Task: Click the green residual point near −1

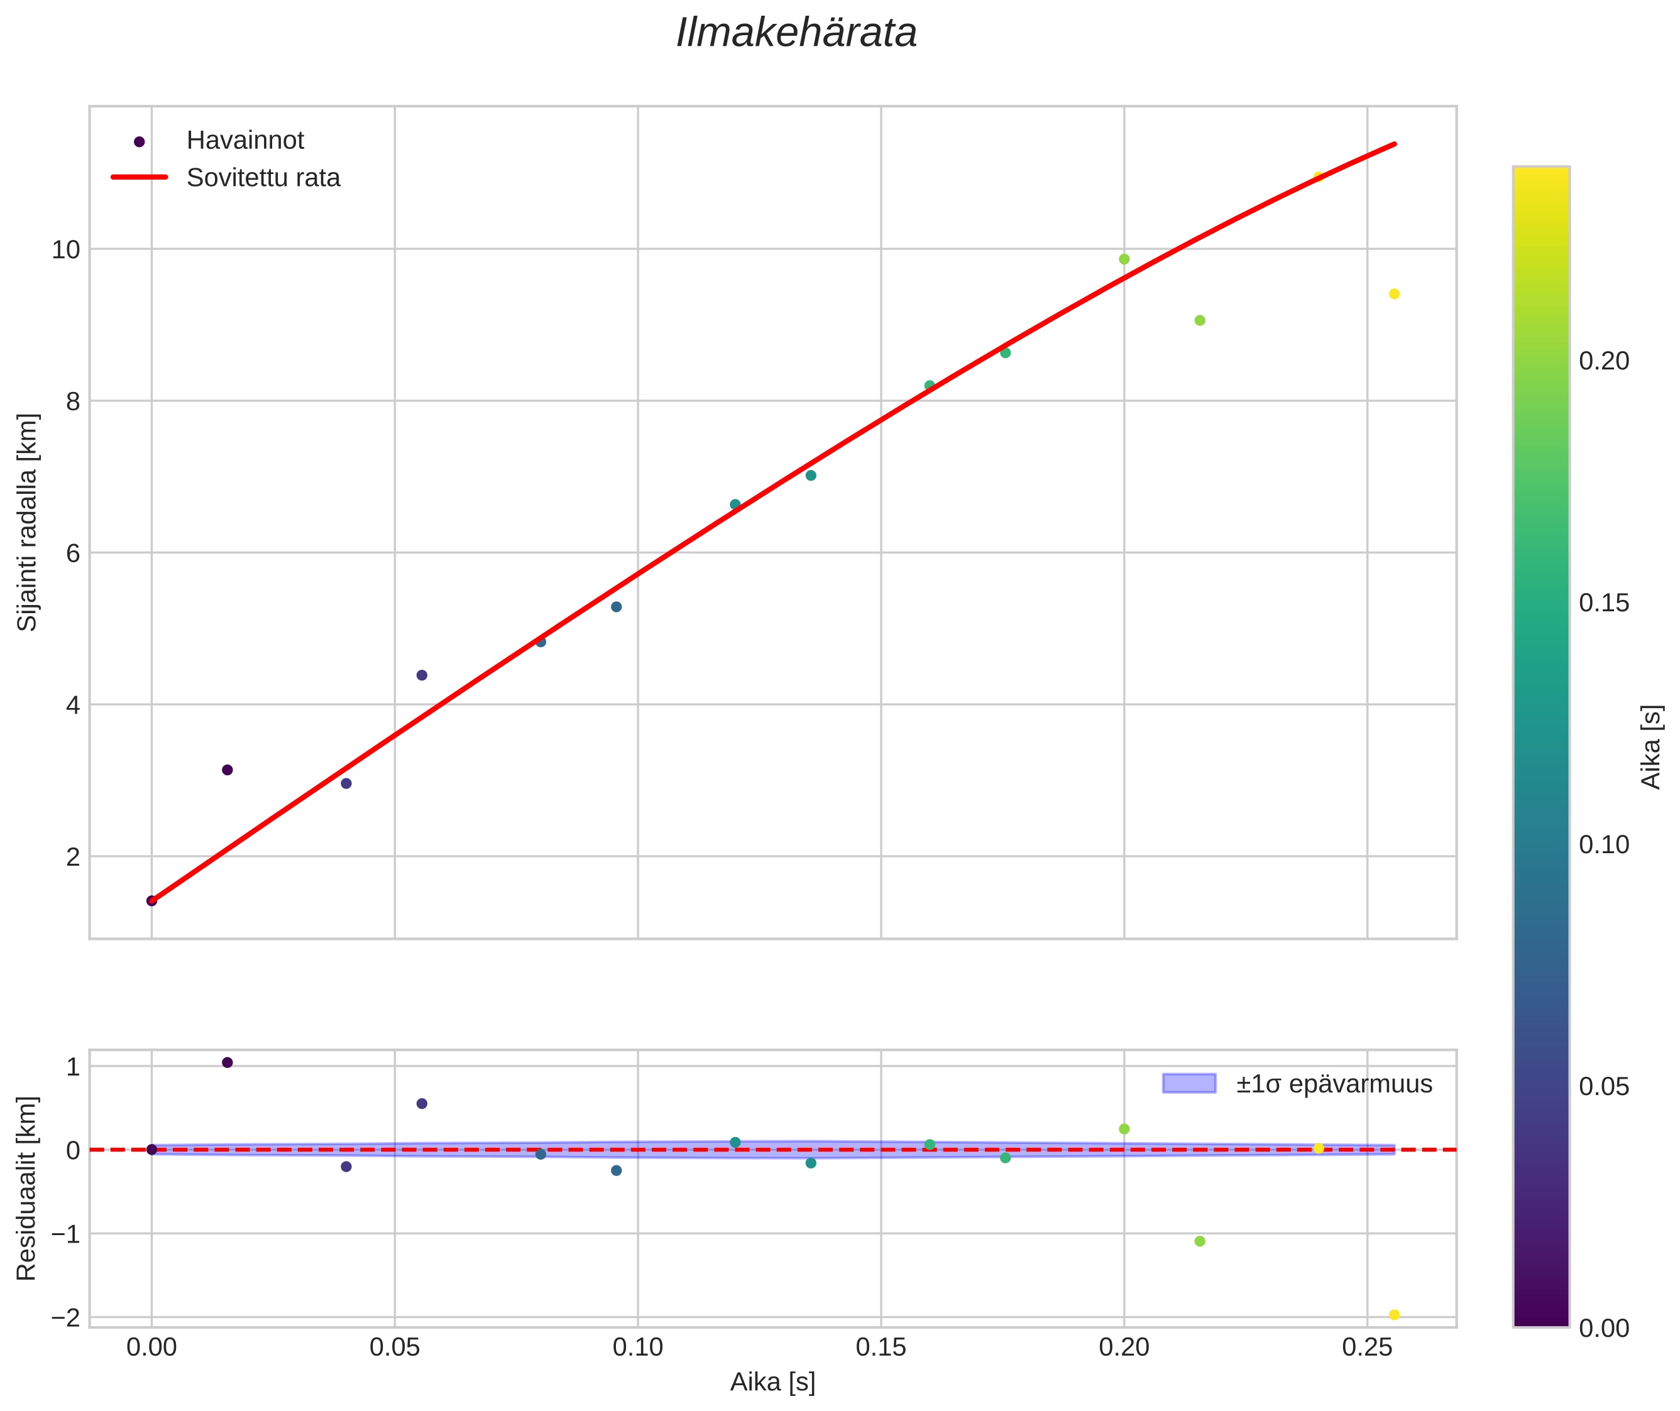Action: (x=1199, y=1241)
